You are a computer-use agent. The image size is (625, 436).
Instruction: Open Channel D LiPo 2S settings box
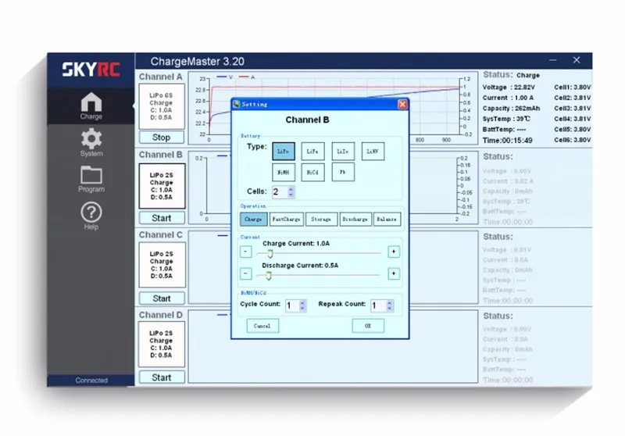point(162,344)
